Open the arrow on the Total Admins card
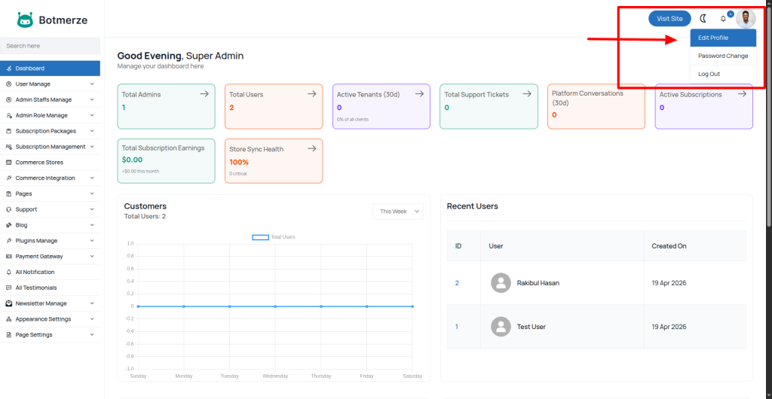 pos(204,94)
